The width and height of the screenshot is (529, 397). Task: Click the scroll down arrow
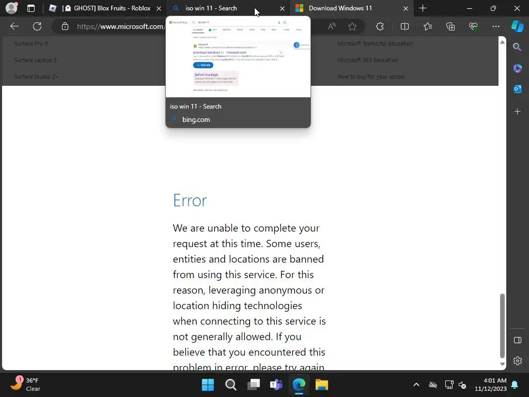(x=502, y=364)
